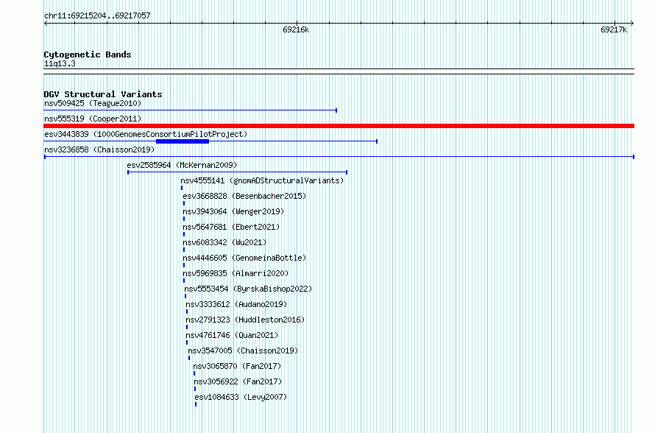
Task: Click the chr11:69215204..69217057 coordinate label
Action: tap(97, 15)
